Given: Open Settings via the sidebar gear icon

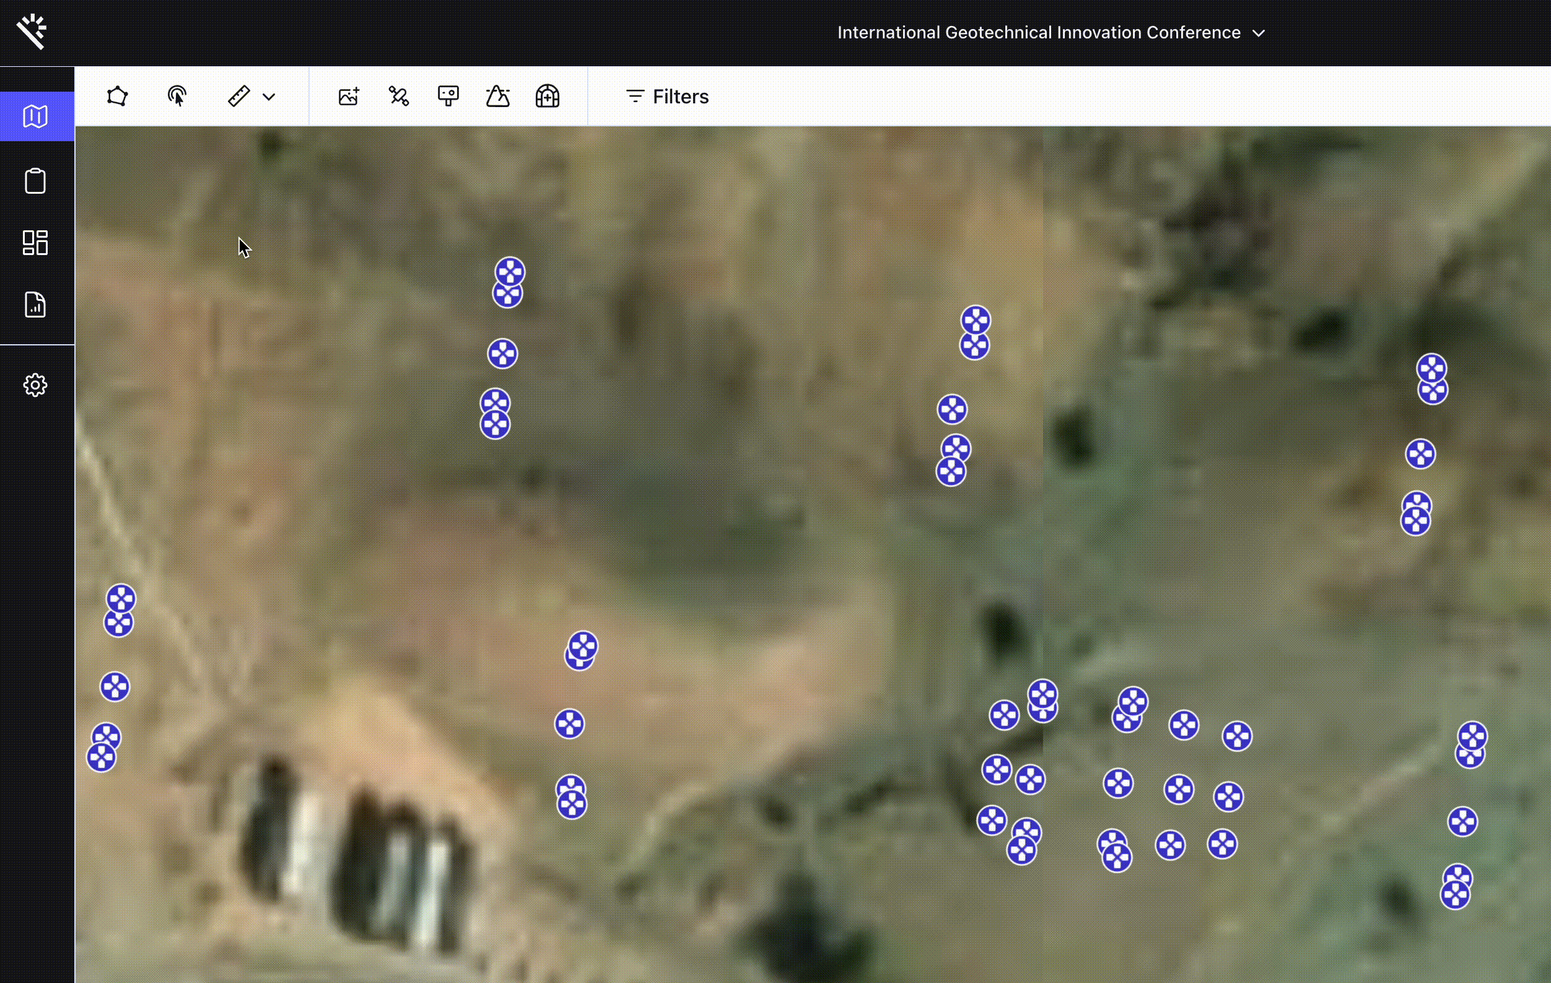Looking at the screenshot, I should point(35,385).
